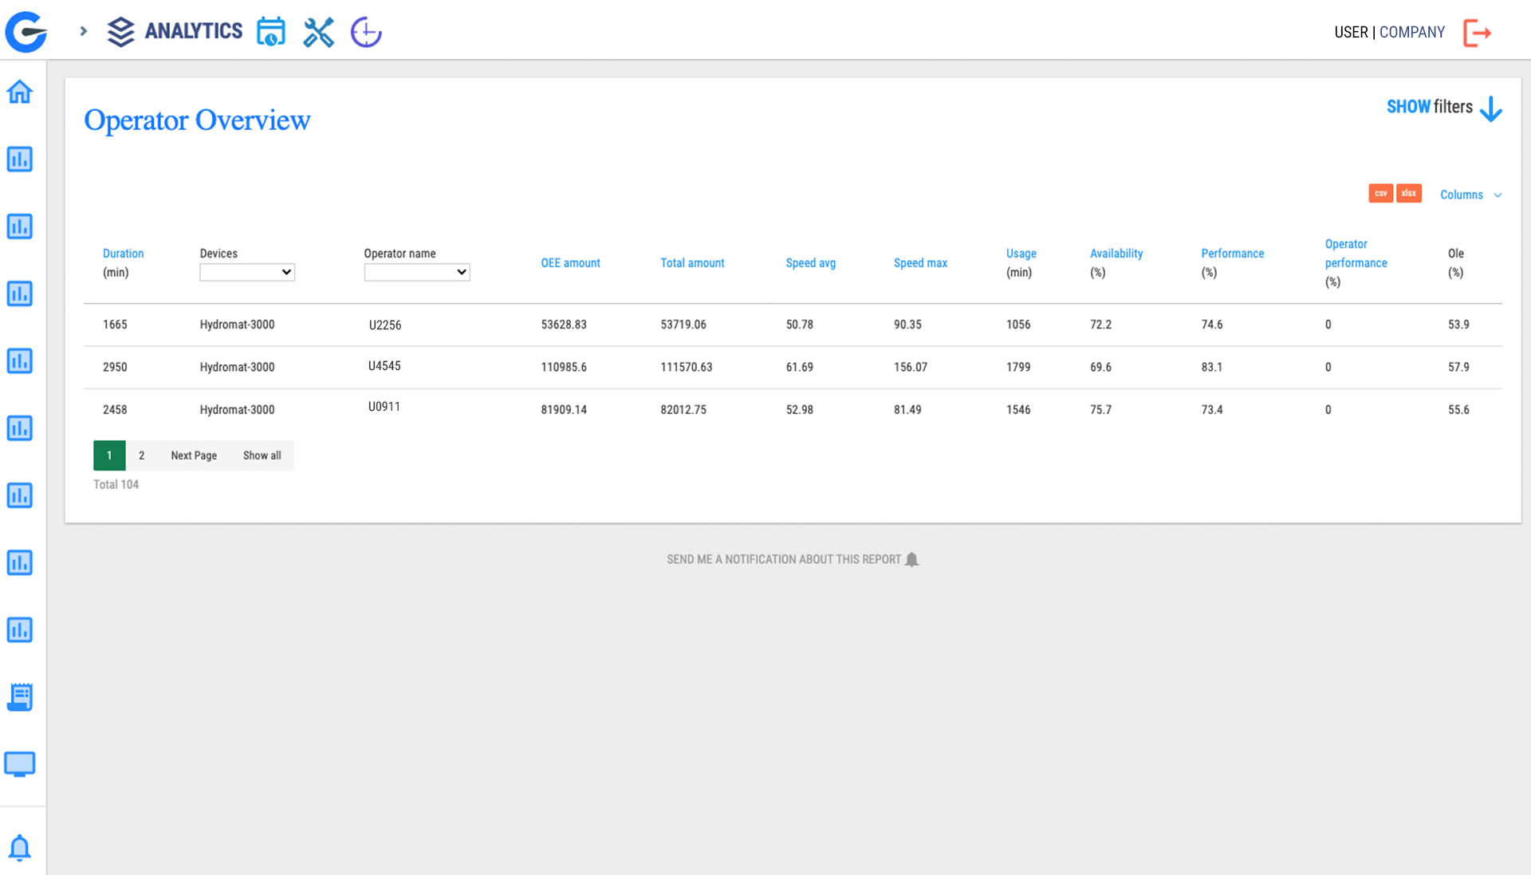This screenshot has width=1531, height=875.
Task: Go to page 2 of results
Action: click(x=141, y=455)
